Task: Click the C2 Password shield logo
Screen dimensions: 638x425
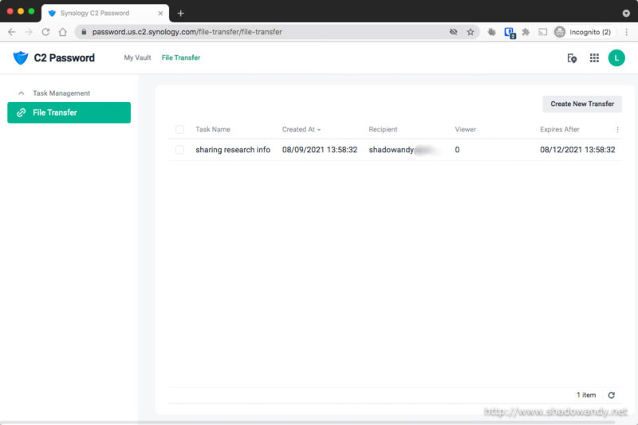Action: [x=21, y=58]
